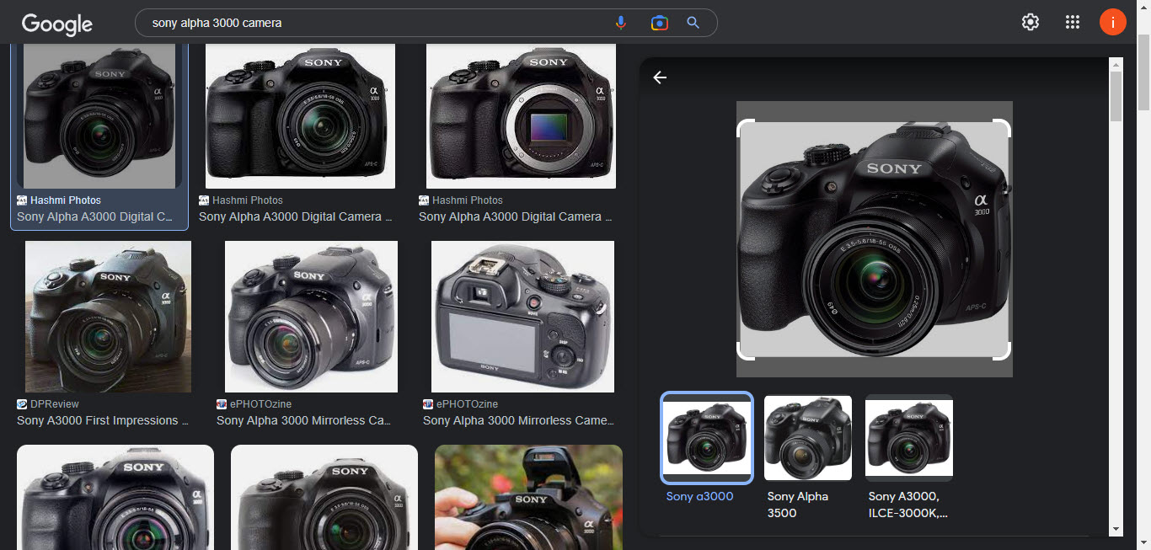Open the DPReview Sony A3000 image
Screen dimensions: 1151x550
coord(108,317)
